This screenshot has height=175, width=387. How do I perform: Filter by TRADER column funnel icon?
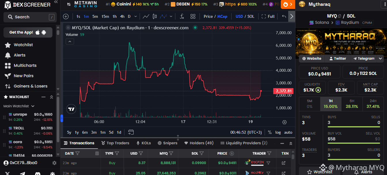(x=269, y=153)
